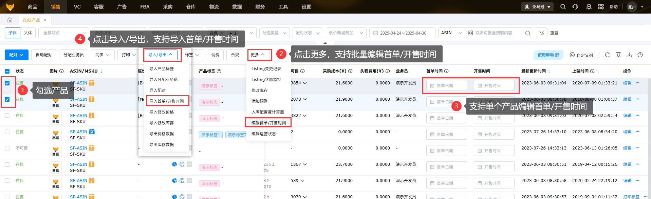The image size is (651, 199).
Task: Open the apps grid icon
Action: pyautogui.click(x=601, y=7)
